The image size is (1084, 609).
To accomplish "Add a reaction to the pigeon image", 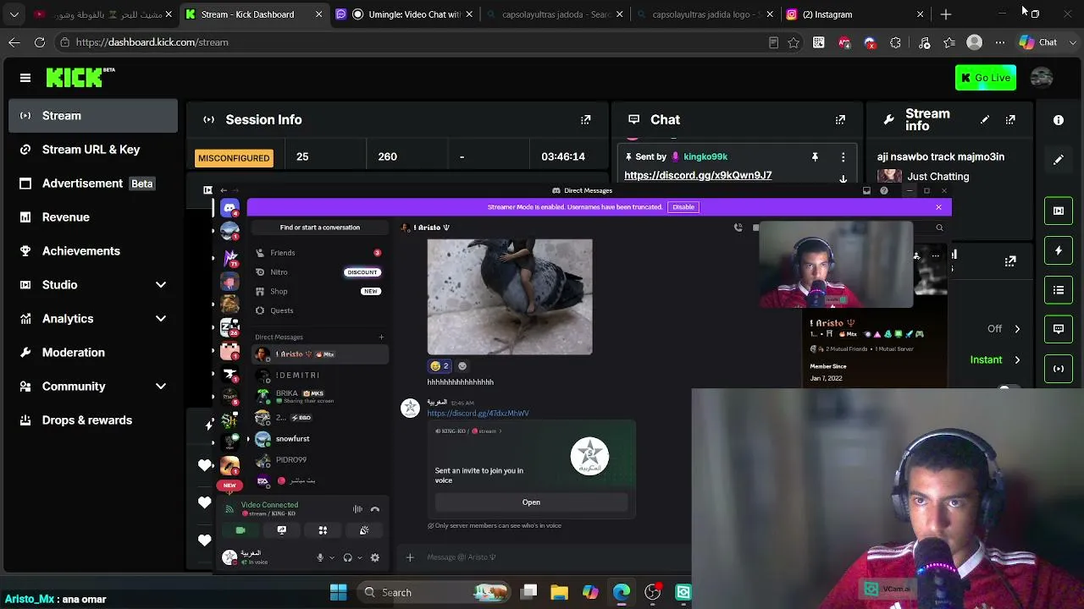I will pos(462,366).
